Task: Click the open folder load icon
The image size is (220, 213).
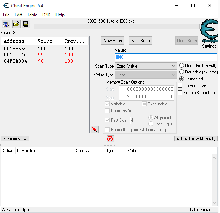Action: [16, 24]
